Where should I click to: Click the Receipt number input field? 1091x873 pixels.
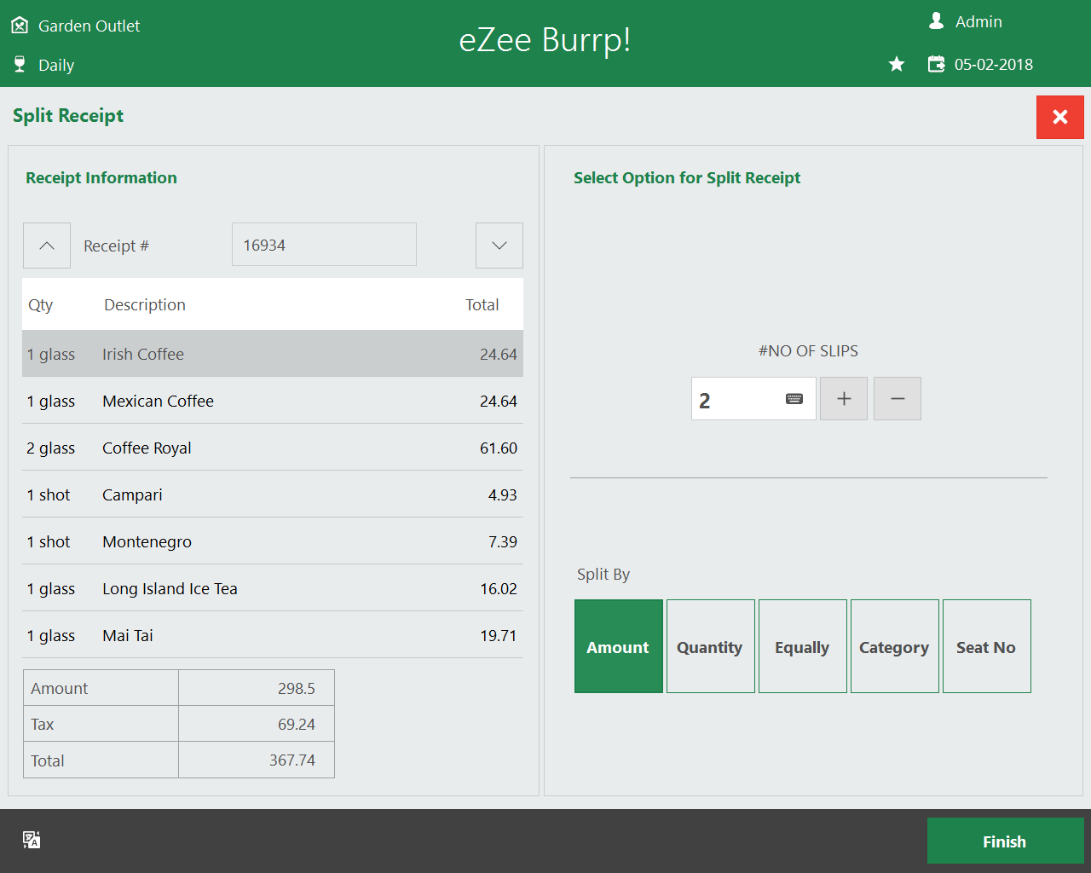pyautogui.click(x=324, y=246)
